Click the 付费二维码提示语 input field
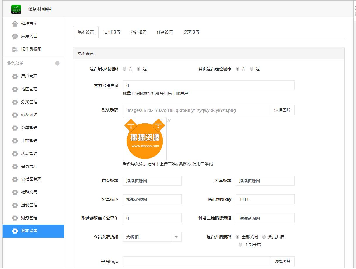This screenshot has height=269, width=356. (265, 218)
